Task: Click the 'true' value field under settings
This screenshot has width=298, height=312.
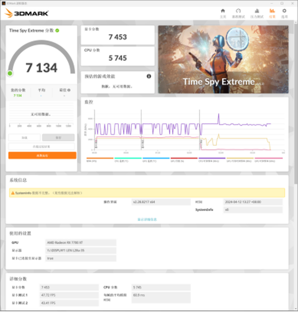Action: pos(81,258)
